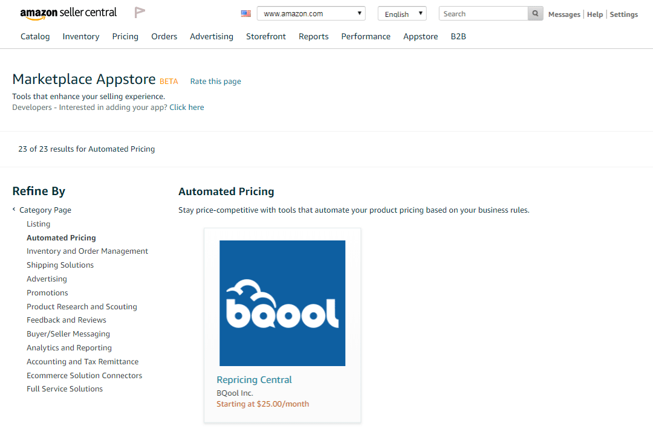Click the BQool Inc. vendor name
Image resolution: width=653 pixels, height=441 pixels.
point(235,393)
